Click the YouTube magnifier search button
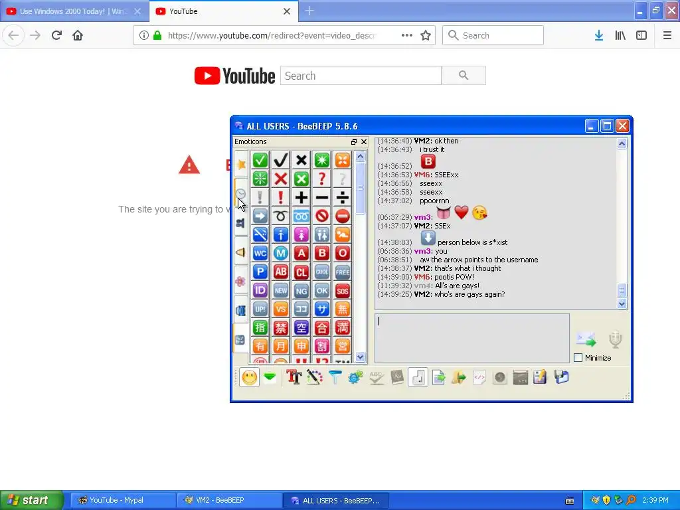This screenshot has height=510, width=680. [x=464, y=76]
